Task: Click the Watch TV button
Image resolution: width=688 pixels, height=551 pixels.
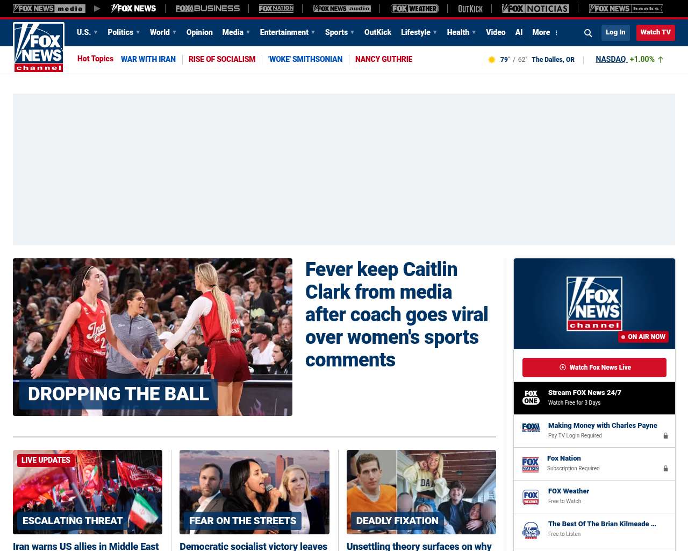Action: tap(656, 33)
